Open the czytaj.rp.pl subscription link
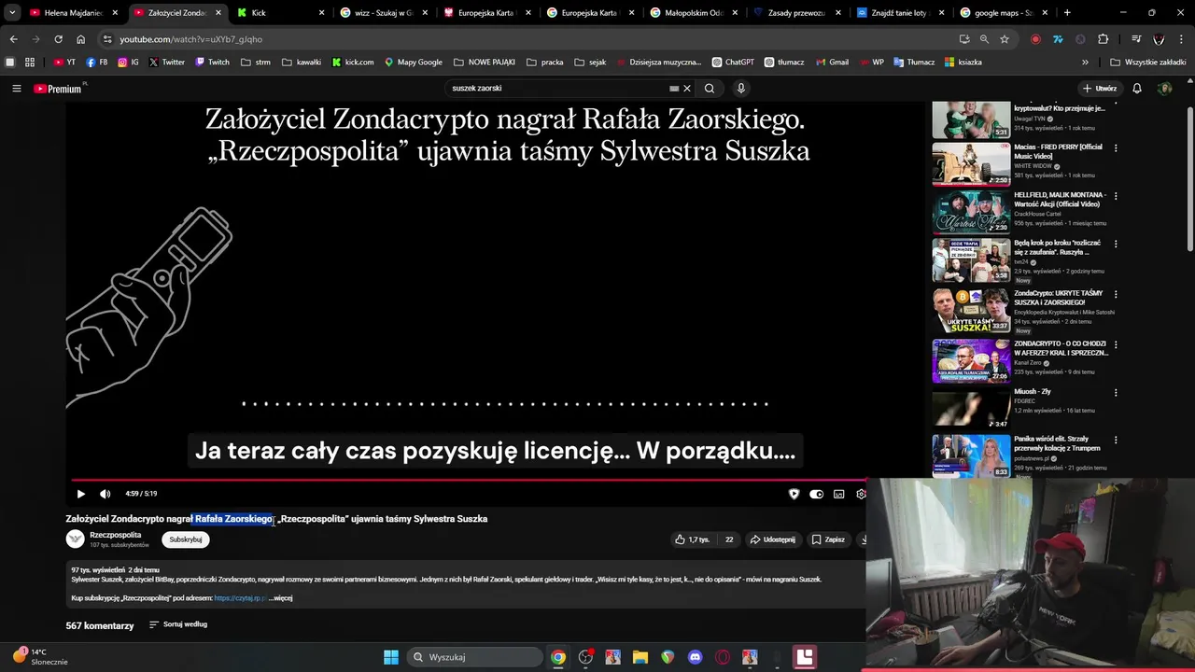The height and width of the screenshot is (672, 1195). pyautogui.click(x=240, y=598)
